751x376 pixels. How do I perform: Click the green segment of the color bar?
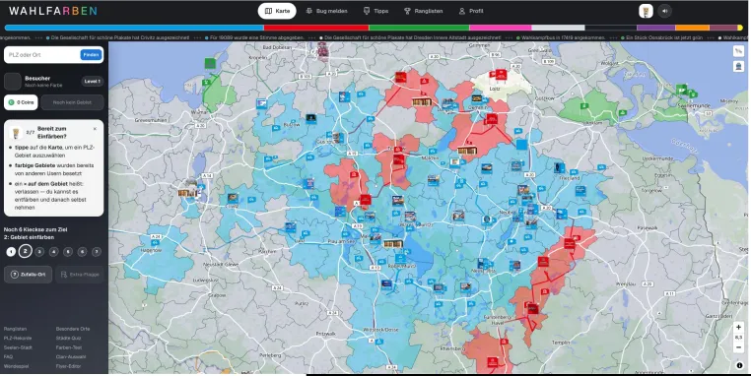click(419, 28)
